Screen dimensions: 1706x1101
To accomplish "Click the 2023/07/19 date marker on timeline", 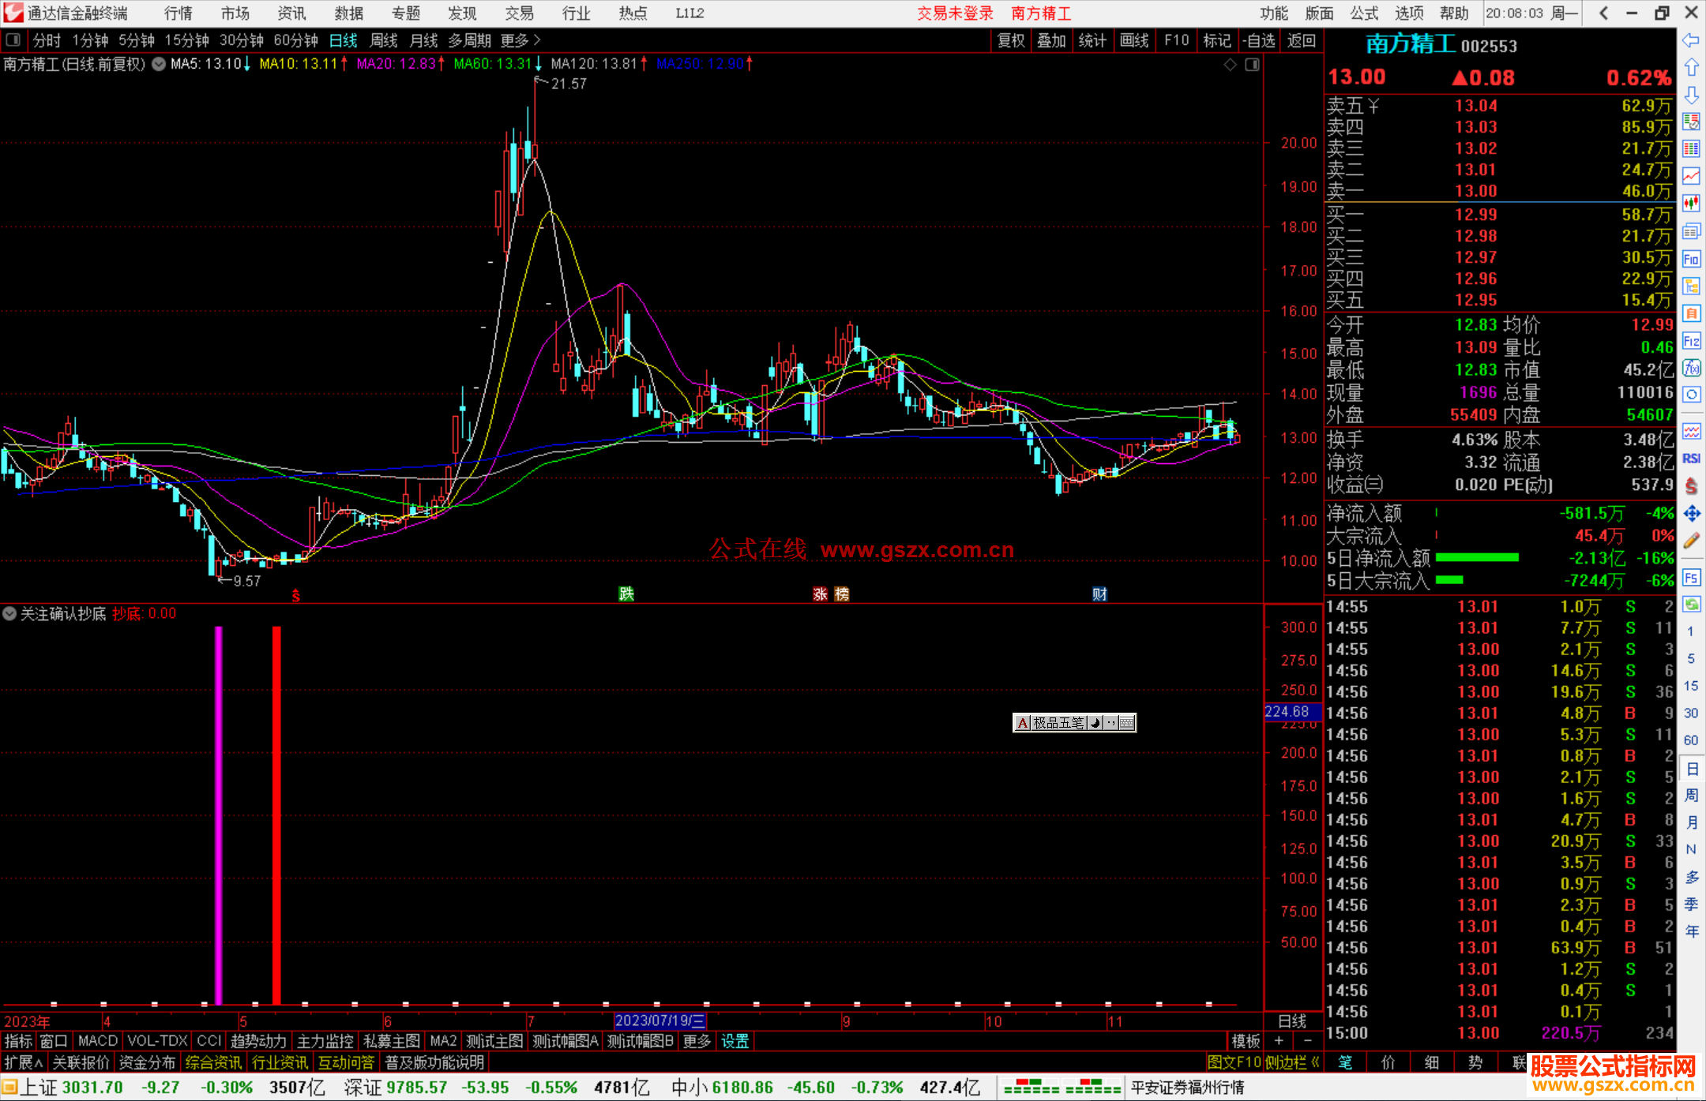I will tap(659, 1020).
